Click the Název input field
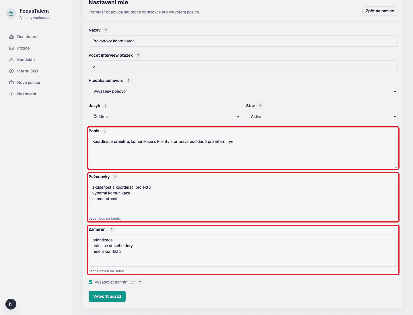Image resolution: width=413 pixels, height=315 pixels. click(x=243, y=41)
